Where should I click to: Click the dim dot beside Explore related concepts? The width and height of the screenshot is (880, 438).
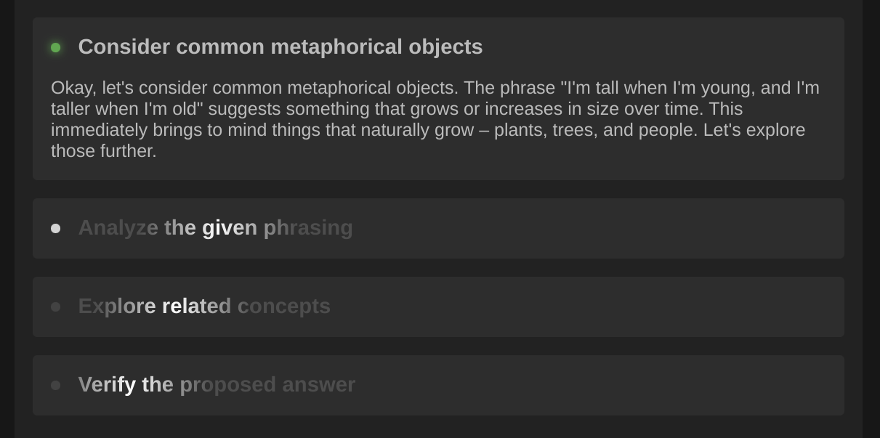(x=55, y=307)
